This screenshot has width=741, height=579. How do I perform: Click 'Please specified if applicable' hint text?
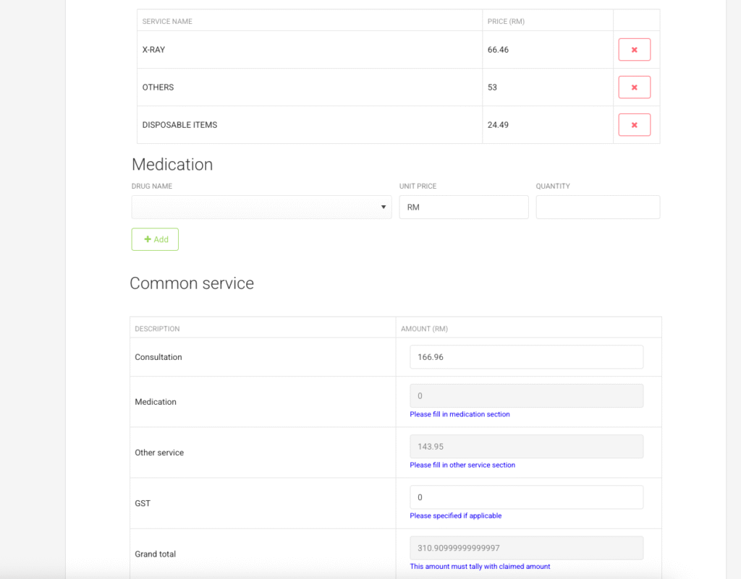[455, 516]
